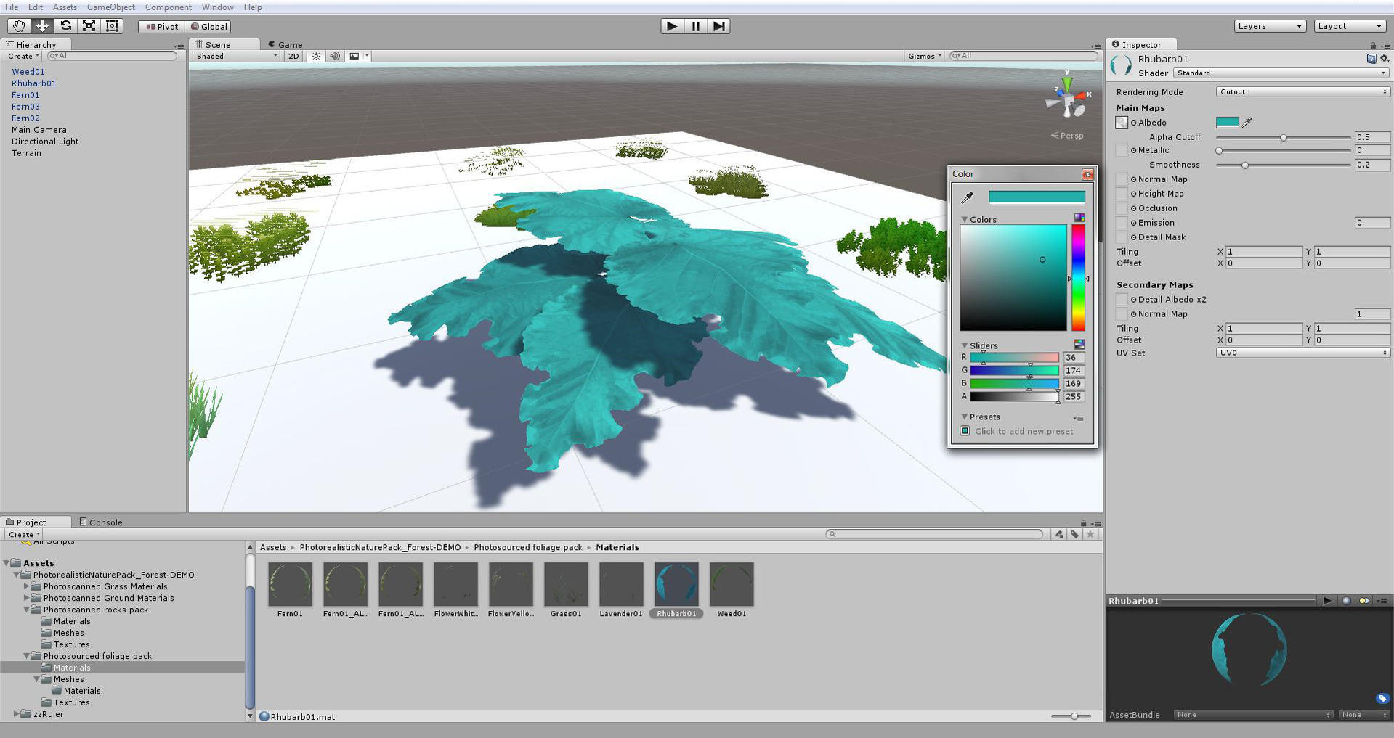The image size is (1394, 738).
Task: Toggle the Inspector lock icon
Action: [1373, 45]
